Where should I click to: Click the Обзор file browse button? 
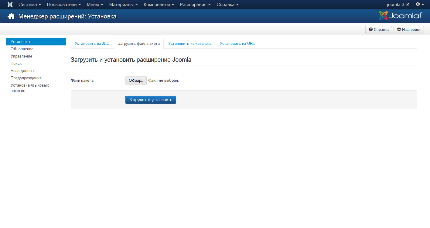[x=136, y=81]
